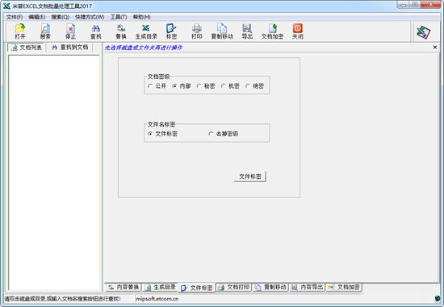The width and height of the screenshot is (444, 307).
Task: Select the 去掉密级 radio option
Action: [x=224, y=134]
